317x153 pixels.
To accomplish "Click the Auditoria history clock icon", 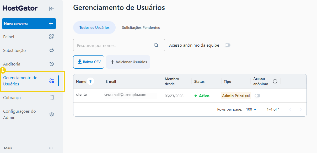I will pos(52,64).
